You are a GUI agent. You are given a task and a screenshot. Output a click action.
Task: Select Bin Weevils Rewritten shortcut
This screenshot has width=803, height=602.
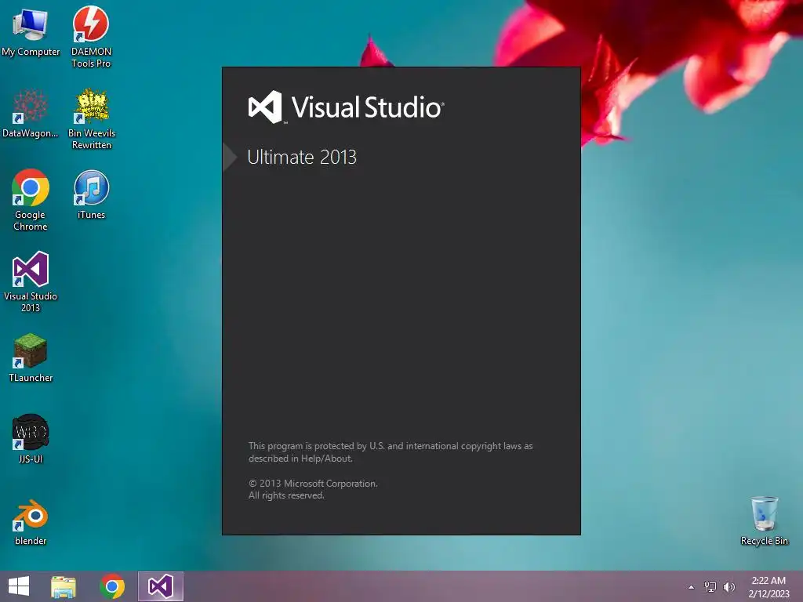coord(92,119)
